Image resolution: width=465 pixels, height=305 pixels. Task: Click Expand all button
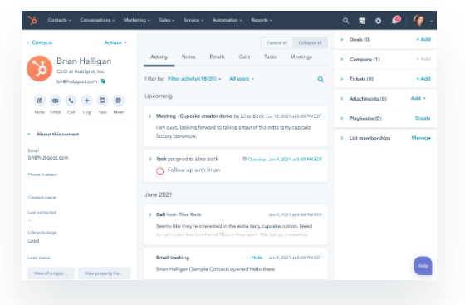pyautogui.click(x=277, y=42)
